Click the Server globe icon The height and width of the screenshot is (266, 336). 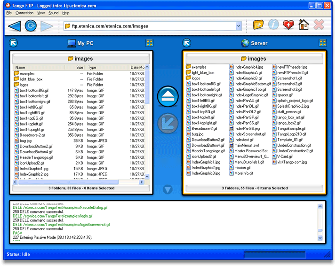coord(245,43)
